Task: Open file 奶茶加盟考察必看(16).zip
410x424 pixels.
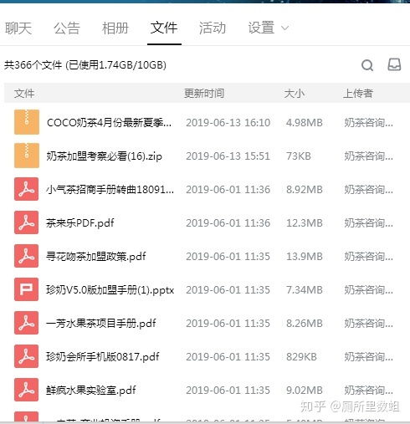Action: tap(105, 156)
